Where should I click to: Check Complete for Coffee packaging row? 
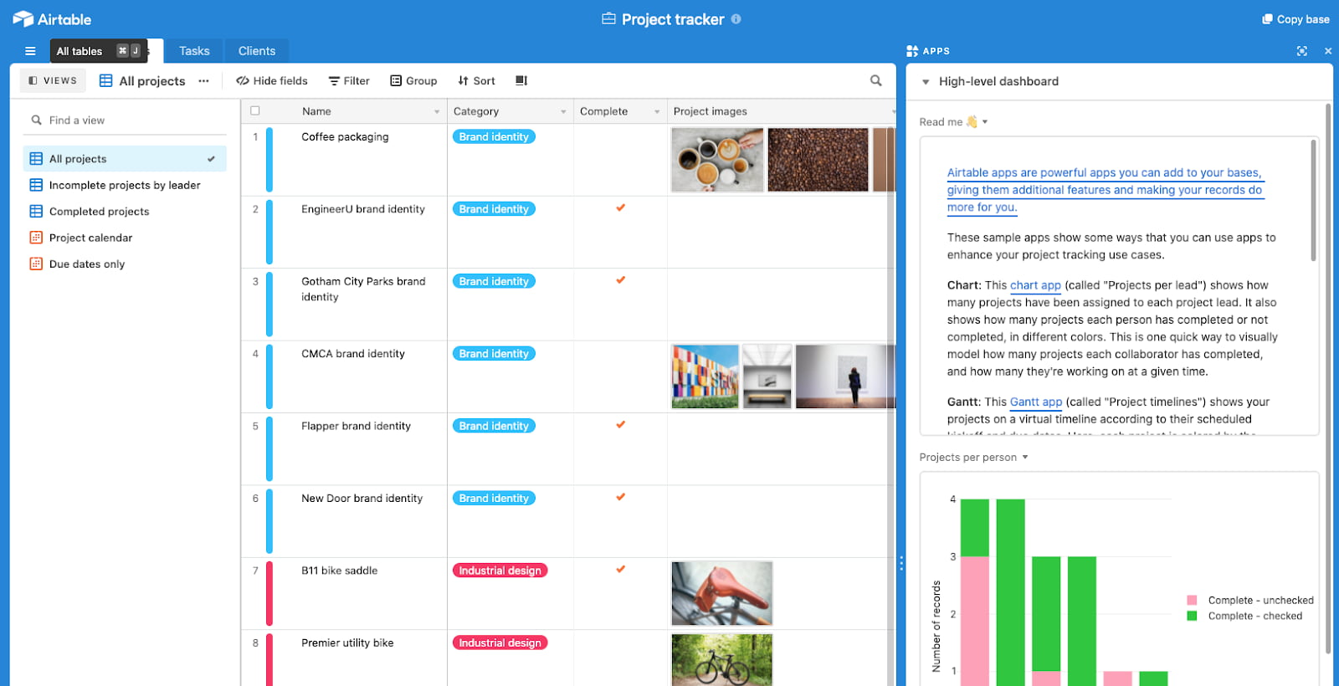point(620,137)
